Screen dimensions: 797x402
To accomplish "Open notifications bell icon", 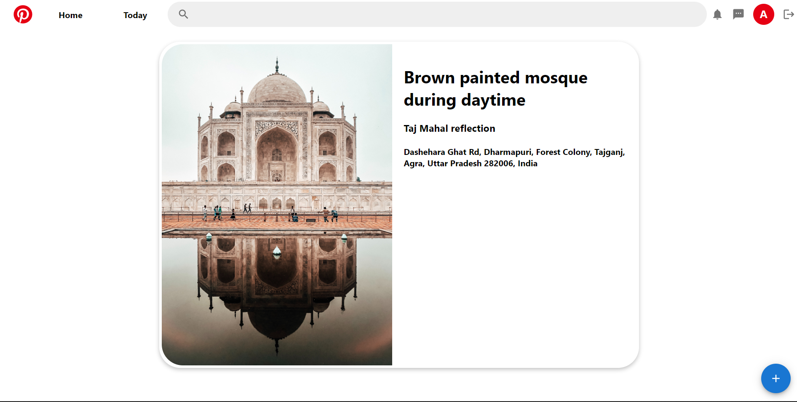I will [717, 15].
